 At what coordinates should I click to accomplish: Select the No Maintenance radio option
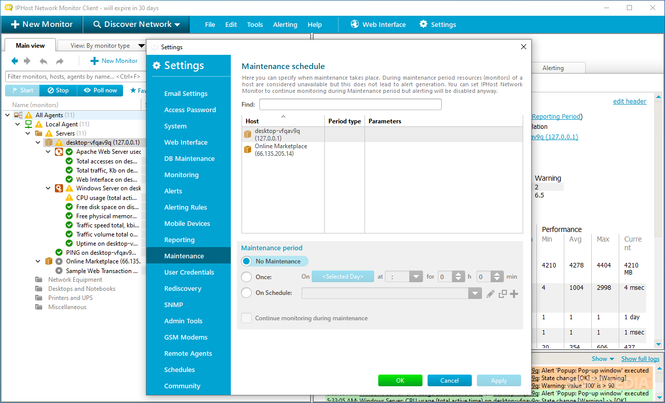[247, 261]
